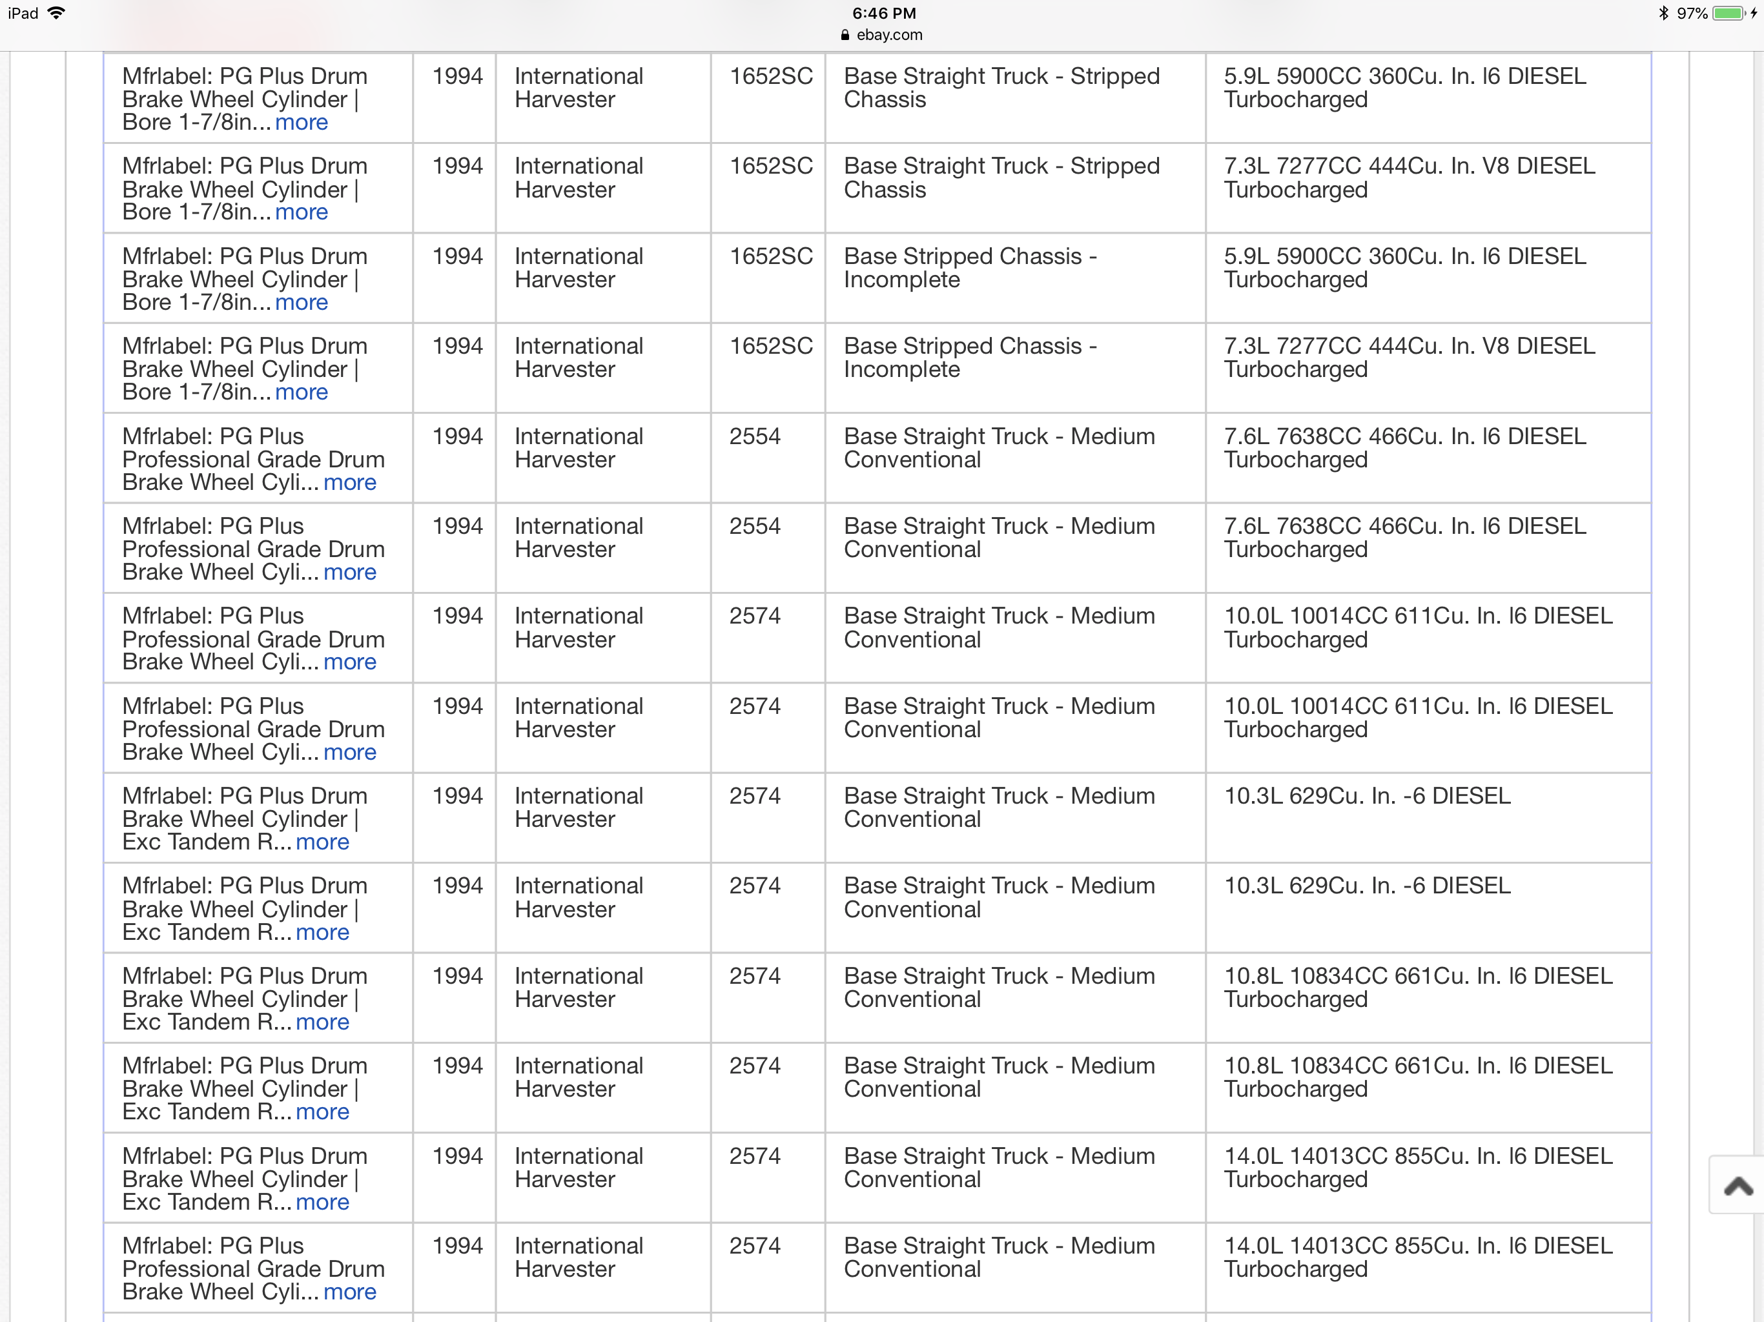Tap the Wi-Fi status icon
This screenshot has width=1764, height=1322.
coord(56,13)
